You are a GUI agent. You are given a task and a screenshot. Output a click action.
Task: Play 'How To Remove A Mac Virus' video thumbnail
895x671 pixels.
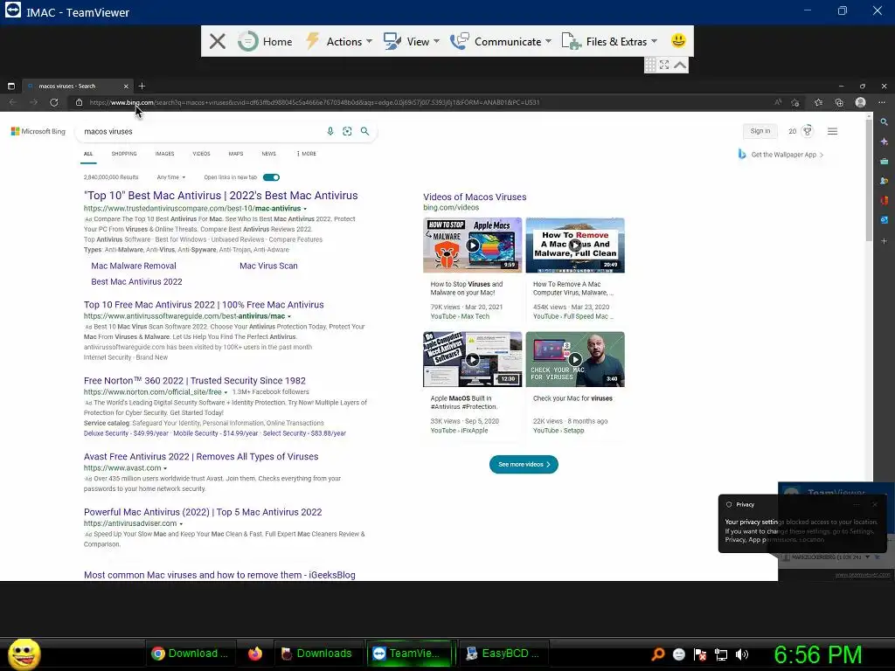pos(575,246)
